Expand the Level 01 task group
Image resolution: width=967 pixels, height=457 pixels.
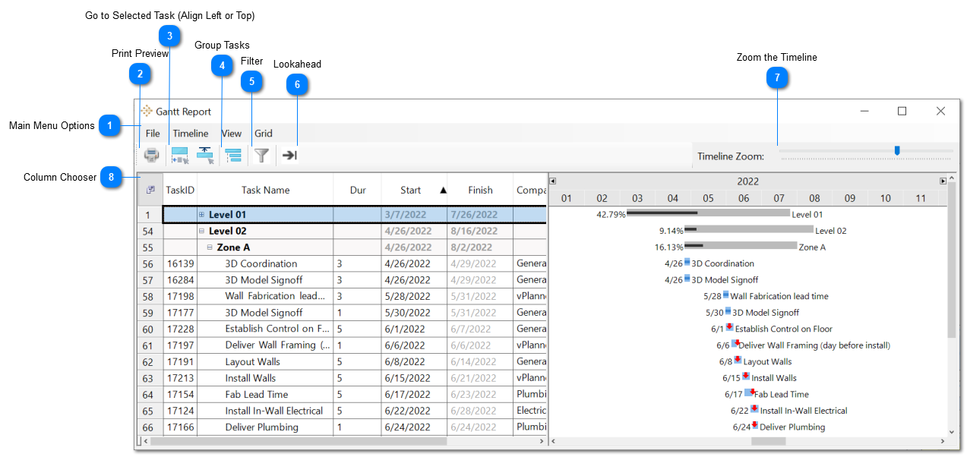pos(202,215)
